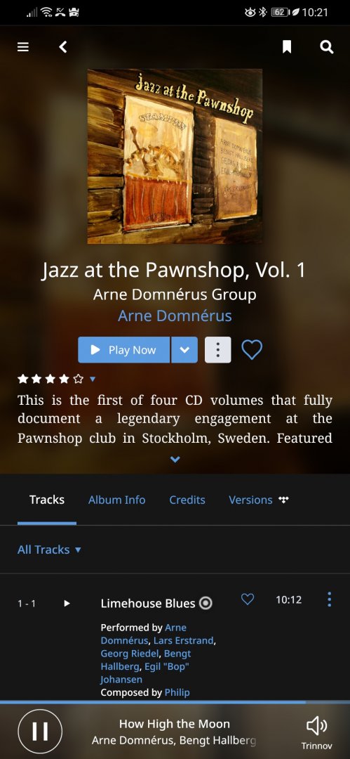Open Trinnov volume control
This screenshot has height=759, width=350.
pyautogui.click(x=316, y=731)
